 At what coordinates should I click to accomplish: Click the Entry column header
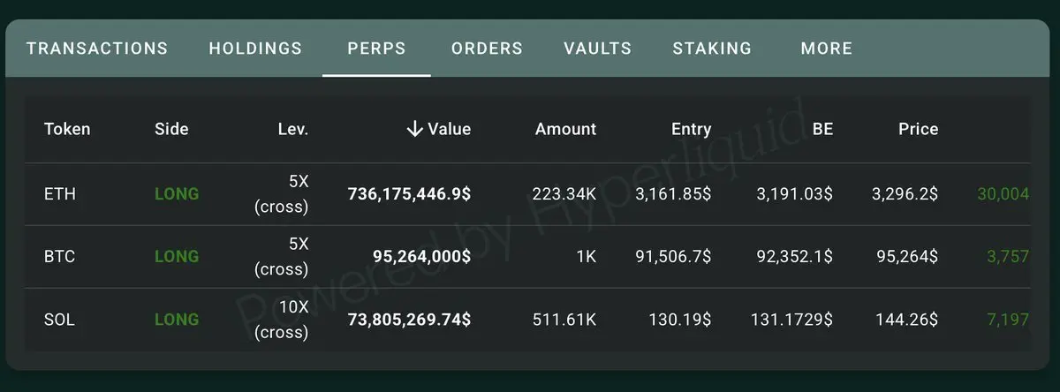coord(691,129)
